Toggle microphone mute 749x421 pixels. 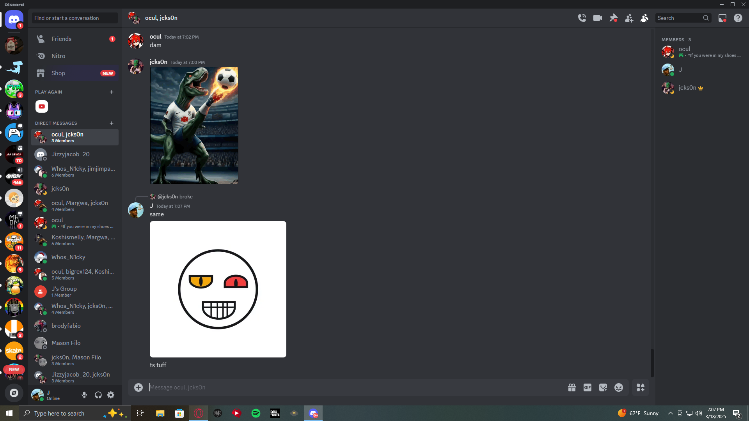pyautogui.click(x=84, y=395)
